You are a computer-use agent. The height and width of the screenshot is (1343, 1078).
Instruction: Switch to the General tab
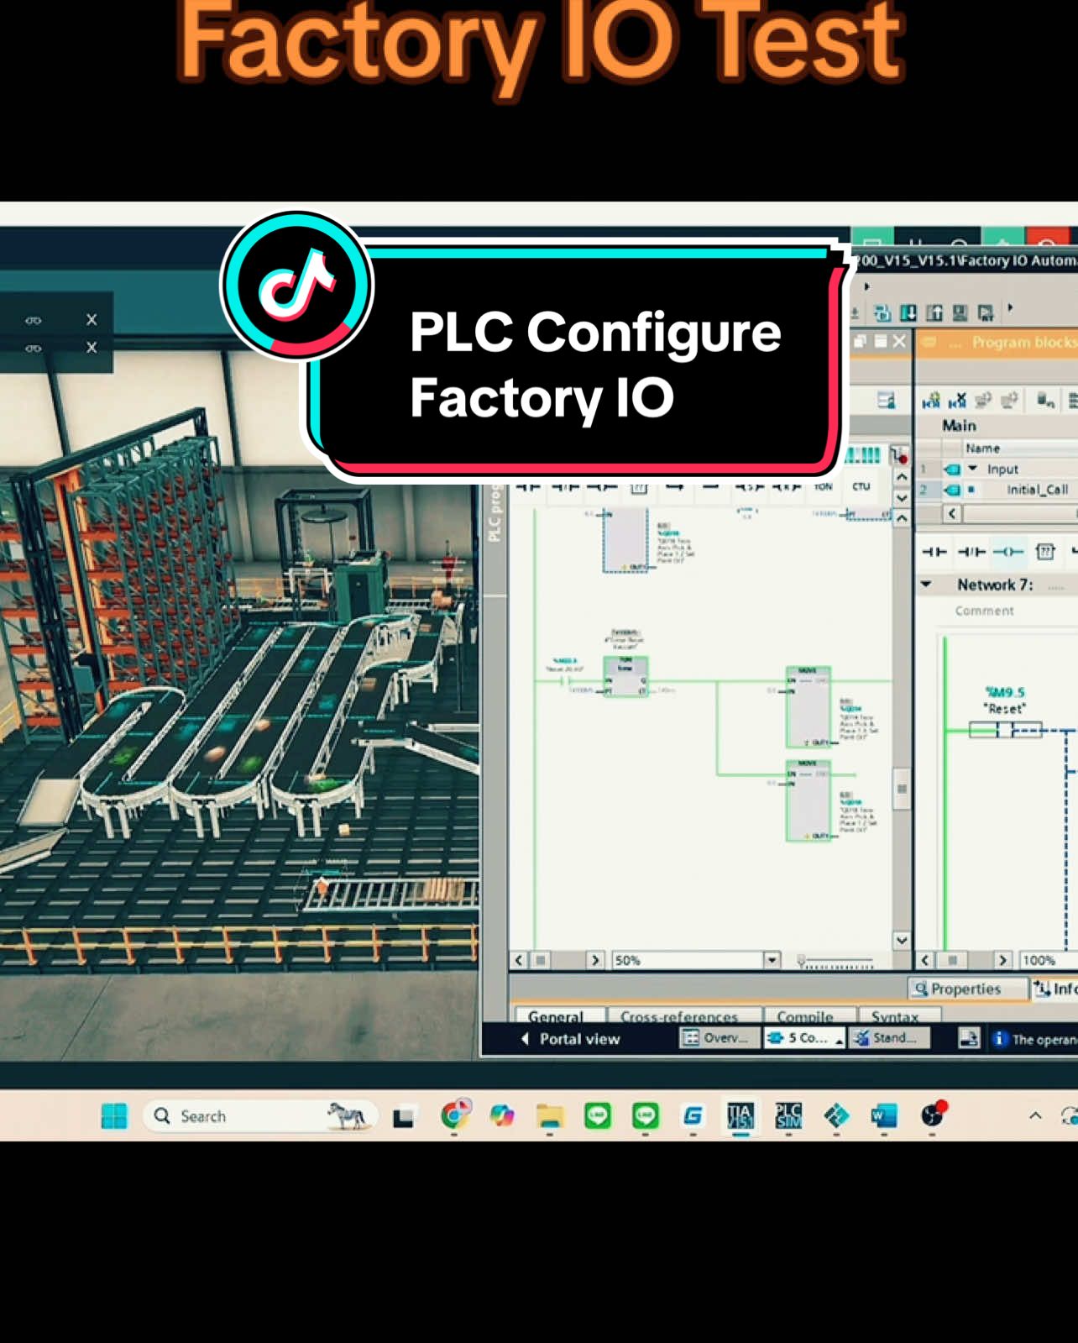pos(556,1017)
